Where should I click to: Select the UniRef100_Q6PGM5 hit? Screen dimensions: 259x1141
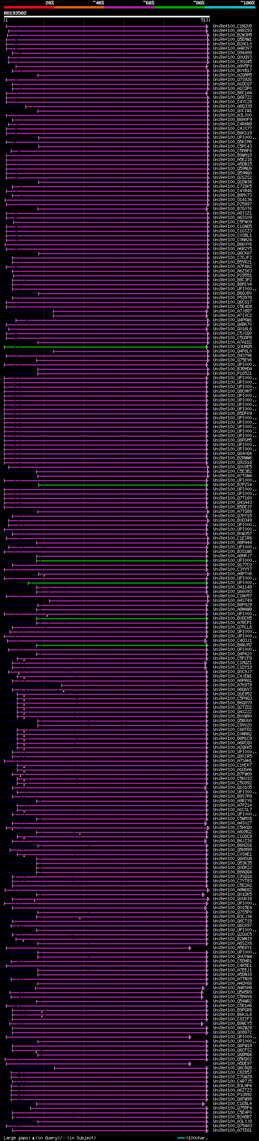click(x=232, y=440)
